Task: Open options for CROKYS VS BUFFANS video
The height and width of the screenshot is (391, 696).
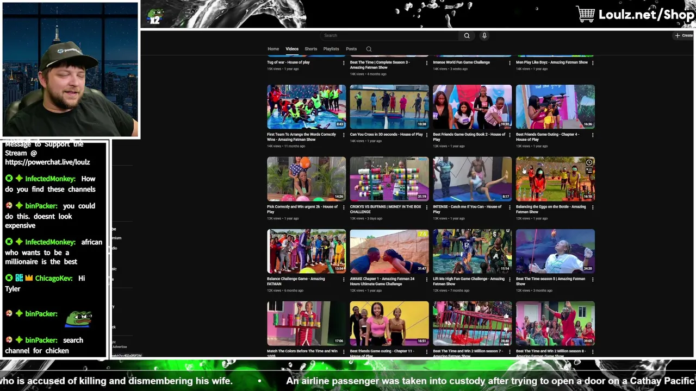Action: tap(427, 207)
